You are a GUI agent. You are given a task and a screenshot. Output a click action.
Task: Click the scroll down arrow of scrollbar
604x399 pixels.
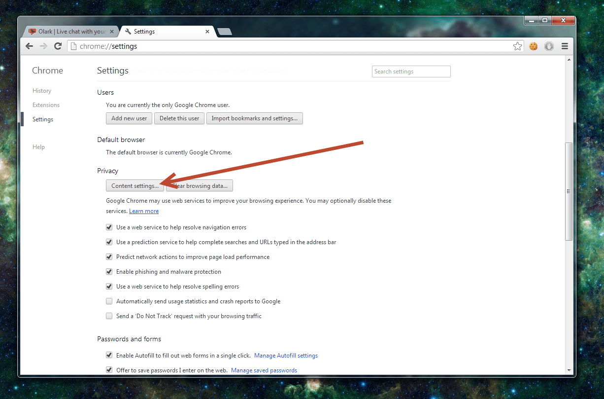click(569, 369)
